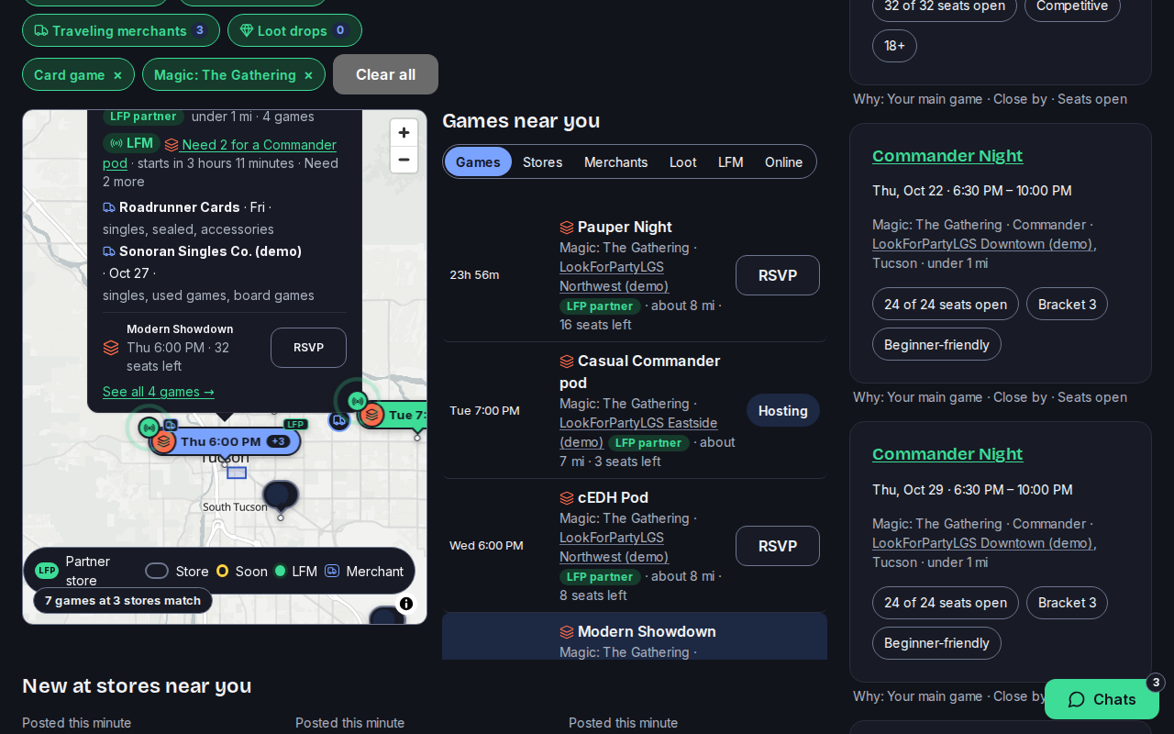Zoom out on the map
This screenshot has width=1174, height=734.
[x=404, y=160]
